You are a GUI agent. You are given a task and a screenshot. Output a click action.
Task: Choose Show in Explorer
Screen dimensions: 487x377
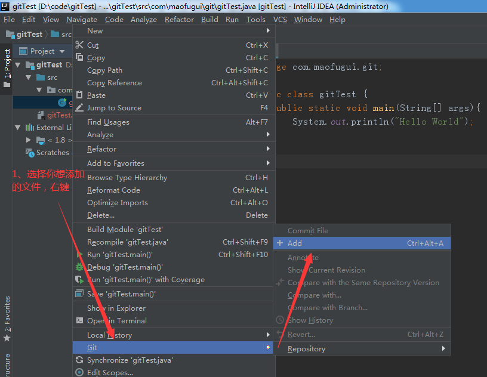click(x=172, y=308)
